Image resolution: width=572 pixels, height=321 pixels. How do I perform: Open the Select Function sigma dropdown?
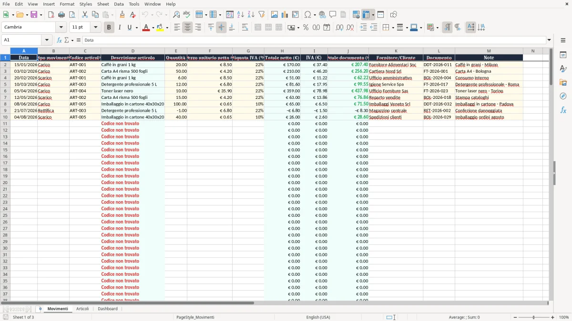pyautogui.click(x=72, y=40)
